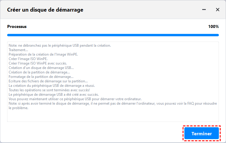The height and width of the screenshot is (143, 226).
Task: Click the USB unplug warning note line
Action: click(59, 45)
